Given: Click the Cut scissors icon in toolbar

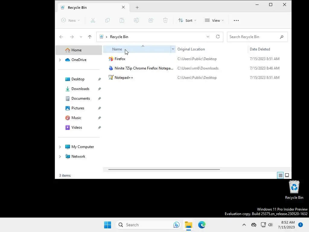Looking at the screenshot, I should point(93,20).
